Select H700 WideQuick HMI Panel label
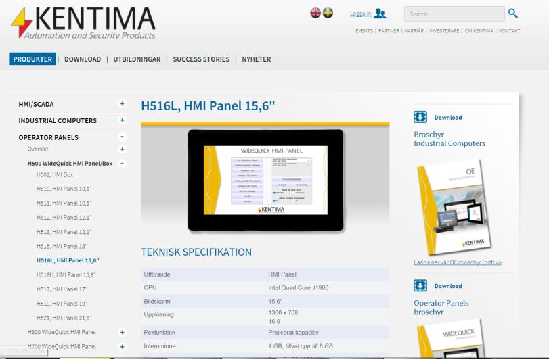This screenshot has width=549, height=359. tap(62, 347)
